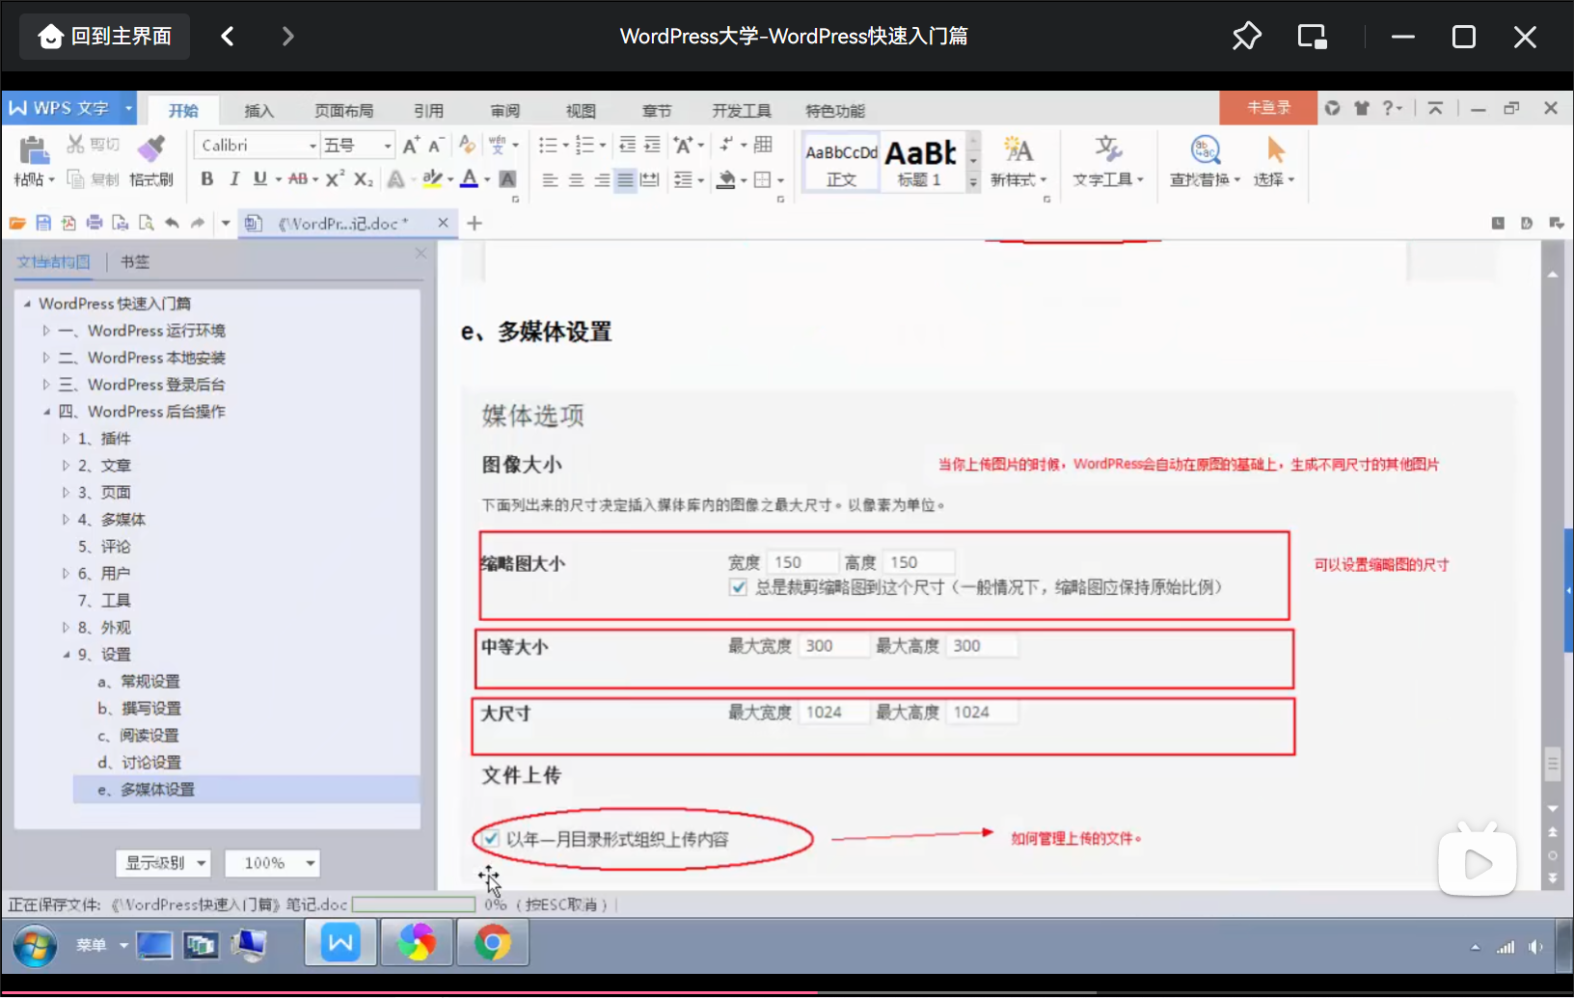Switch to the 开发工具 ribbon tab
Viewport: 1574px width, 998px height.
click(742, 111)
